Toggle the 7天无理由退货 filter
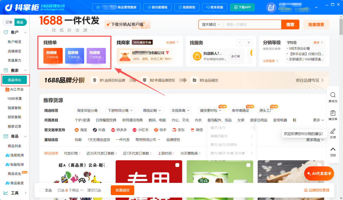This screenshot has width=343, height=200. [99, 140]
